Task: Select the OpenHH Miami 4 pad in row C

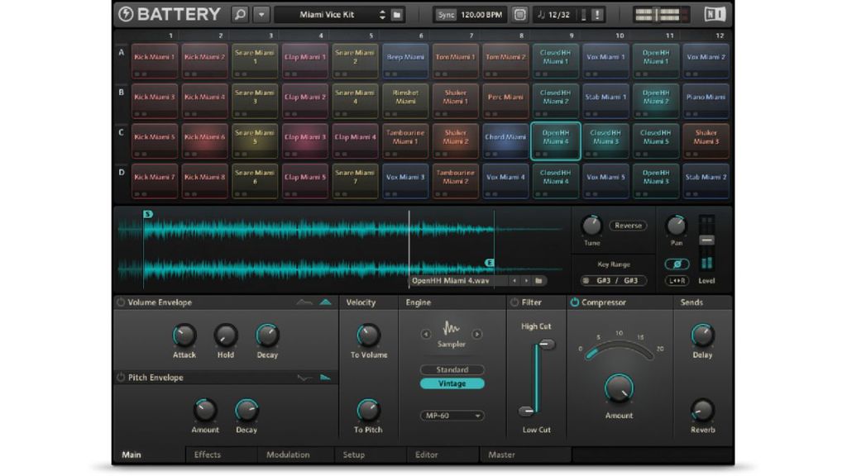Action: click(555, 138)
